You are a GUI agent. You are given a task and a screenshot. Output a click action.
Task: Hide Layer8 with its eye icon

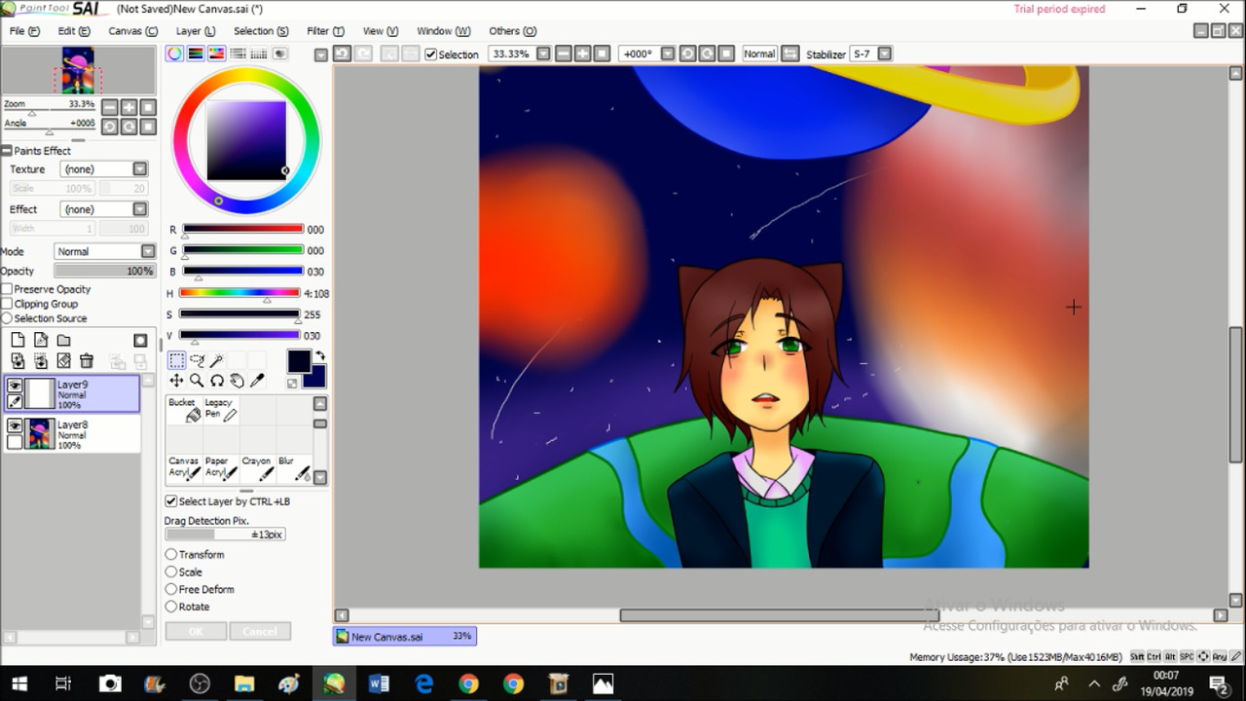coord(15,426)
